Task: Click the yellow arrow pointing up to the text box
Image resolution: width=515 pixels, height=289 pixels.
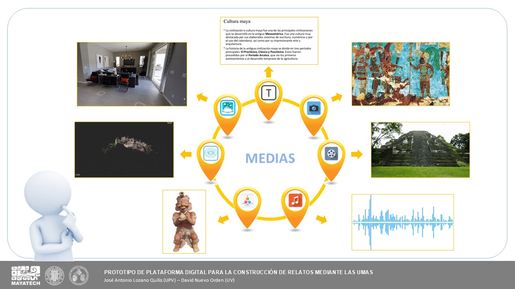Action: [269, 72]
